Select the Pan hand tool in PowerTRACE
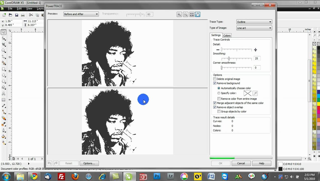Viewport: 320px width, 181px height. point(198,15)
